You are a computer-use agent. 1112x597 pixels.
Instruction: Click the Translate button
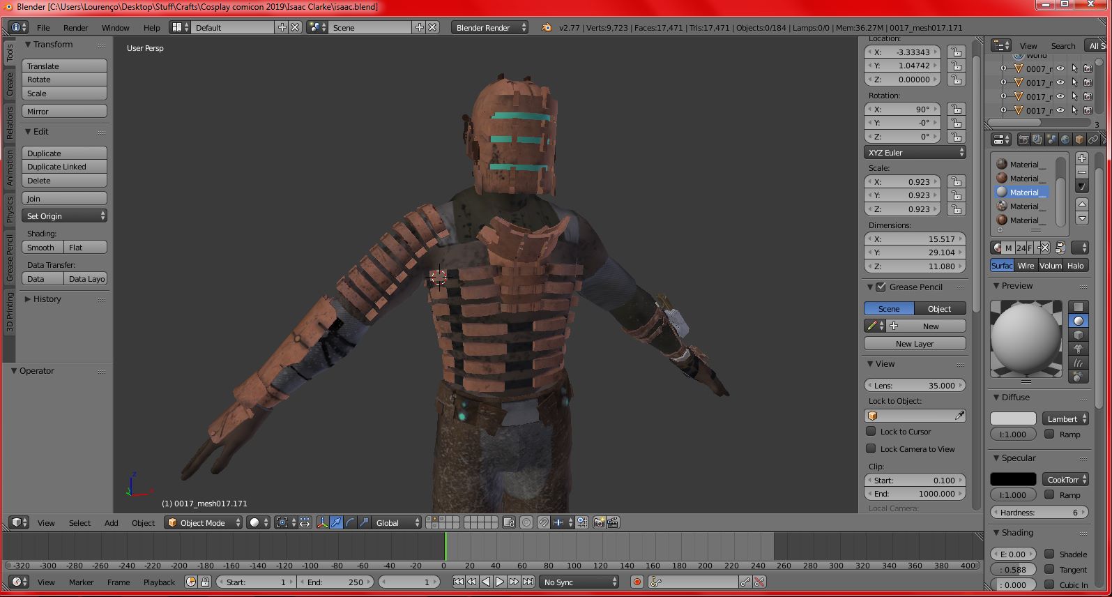point(64,66)
